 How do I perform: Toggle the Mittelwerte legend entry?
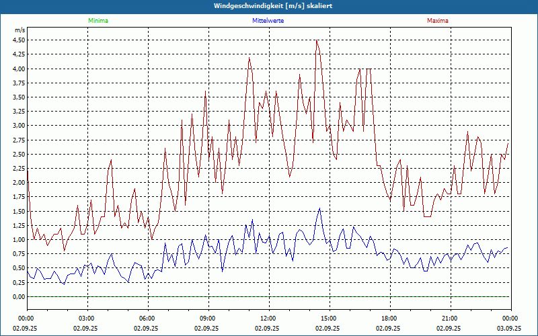268,21
